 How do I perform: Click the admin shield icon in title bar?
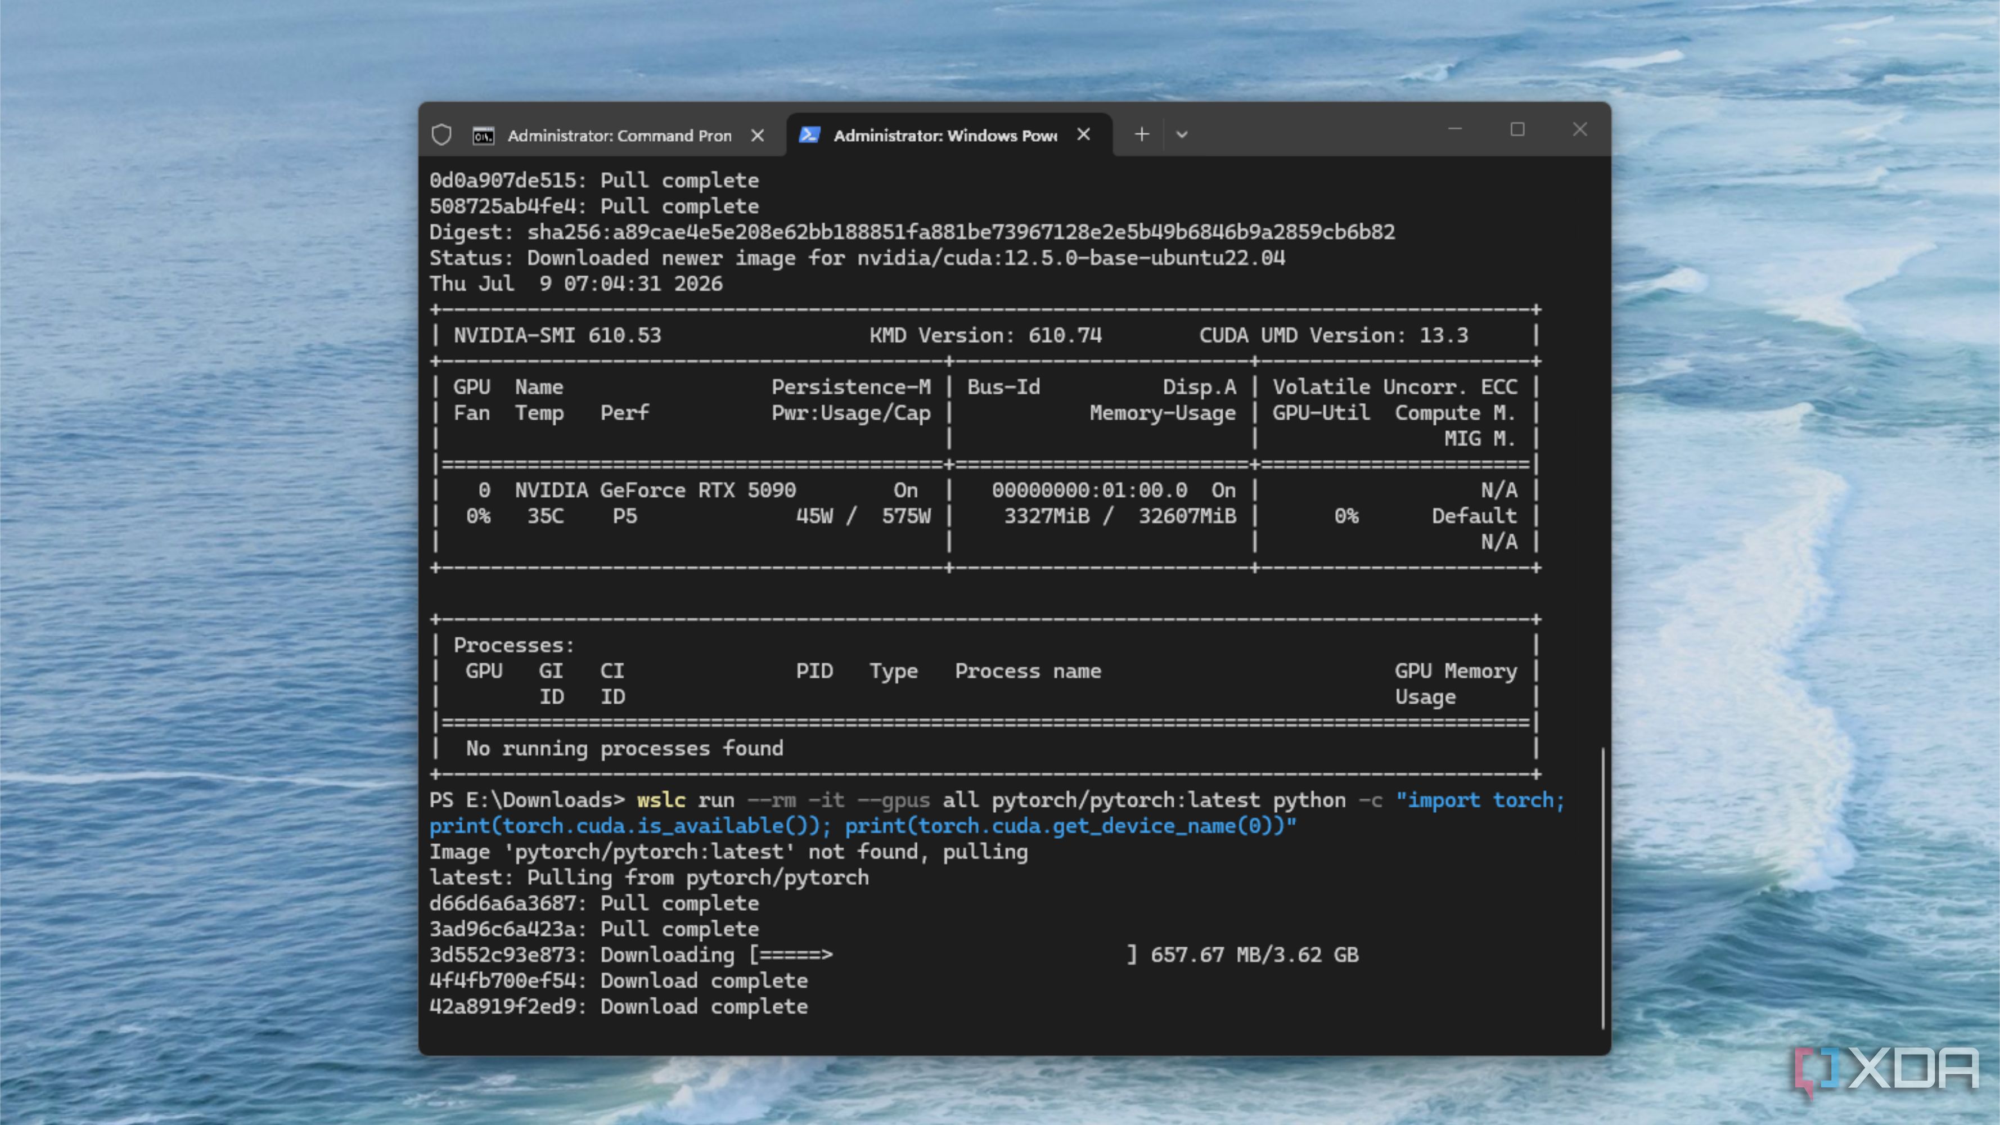pos(441,135)
